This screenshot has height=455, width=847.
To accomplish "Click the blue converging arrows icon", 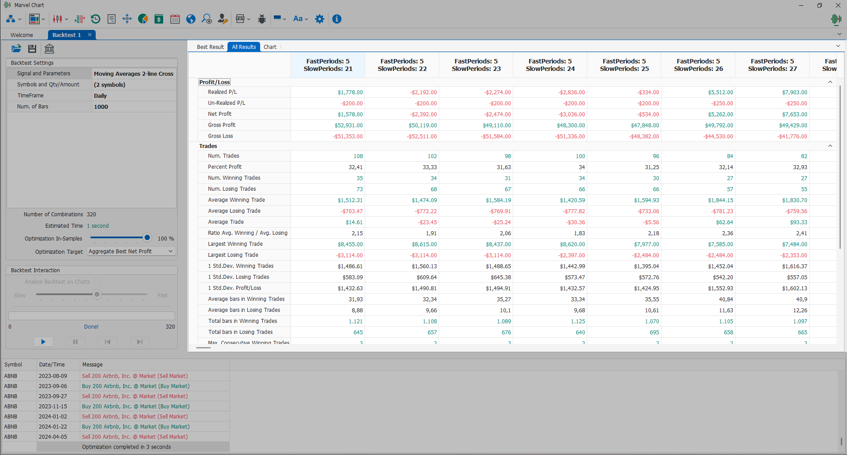I will [x=127, y=19].
